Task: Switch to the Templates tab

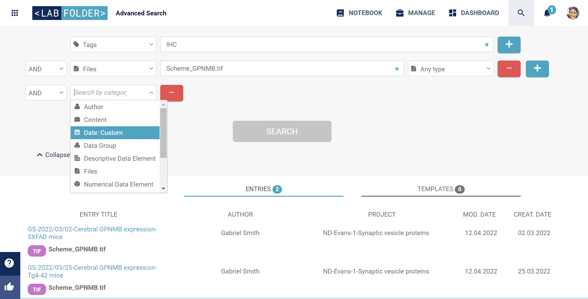Action: click(440, 189)
